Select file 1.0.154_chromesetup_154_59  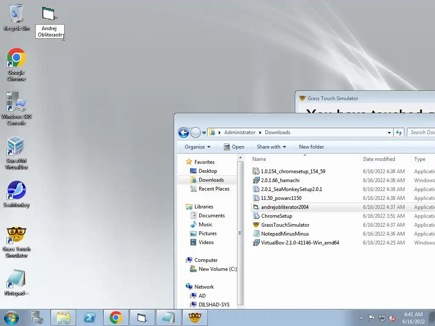[293, 171]
